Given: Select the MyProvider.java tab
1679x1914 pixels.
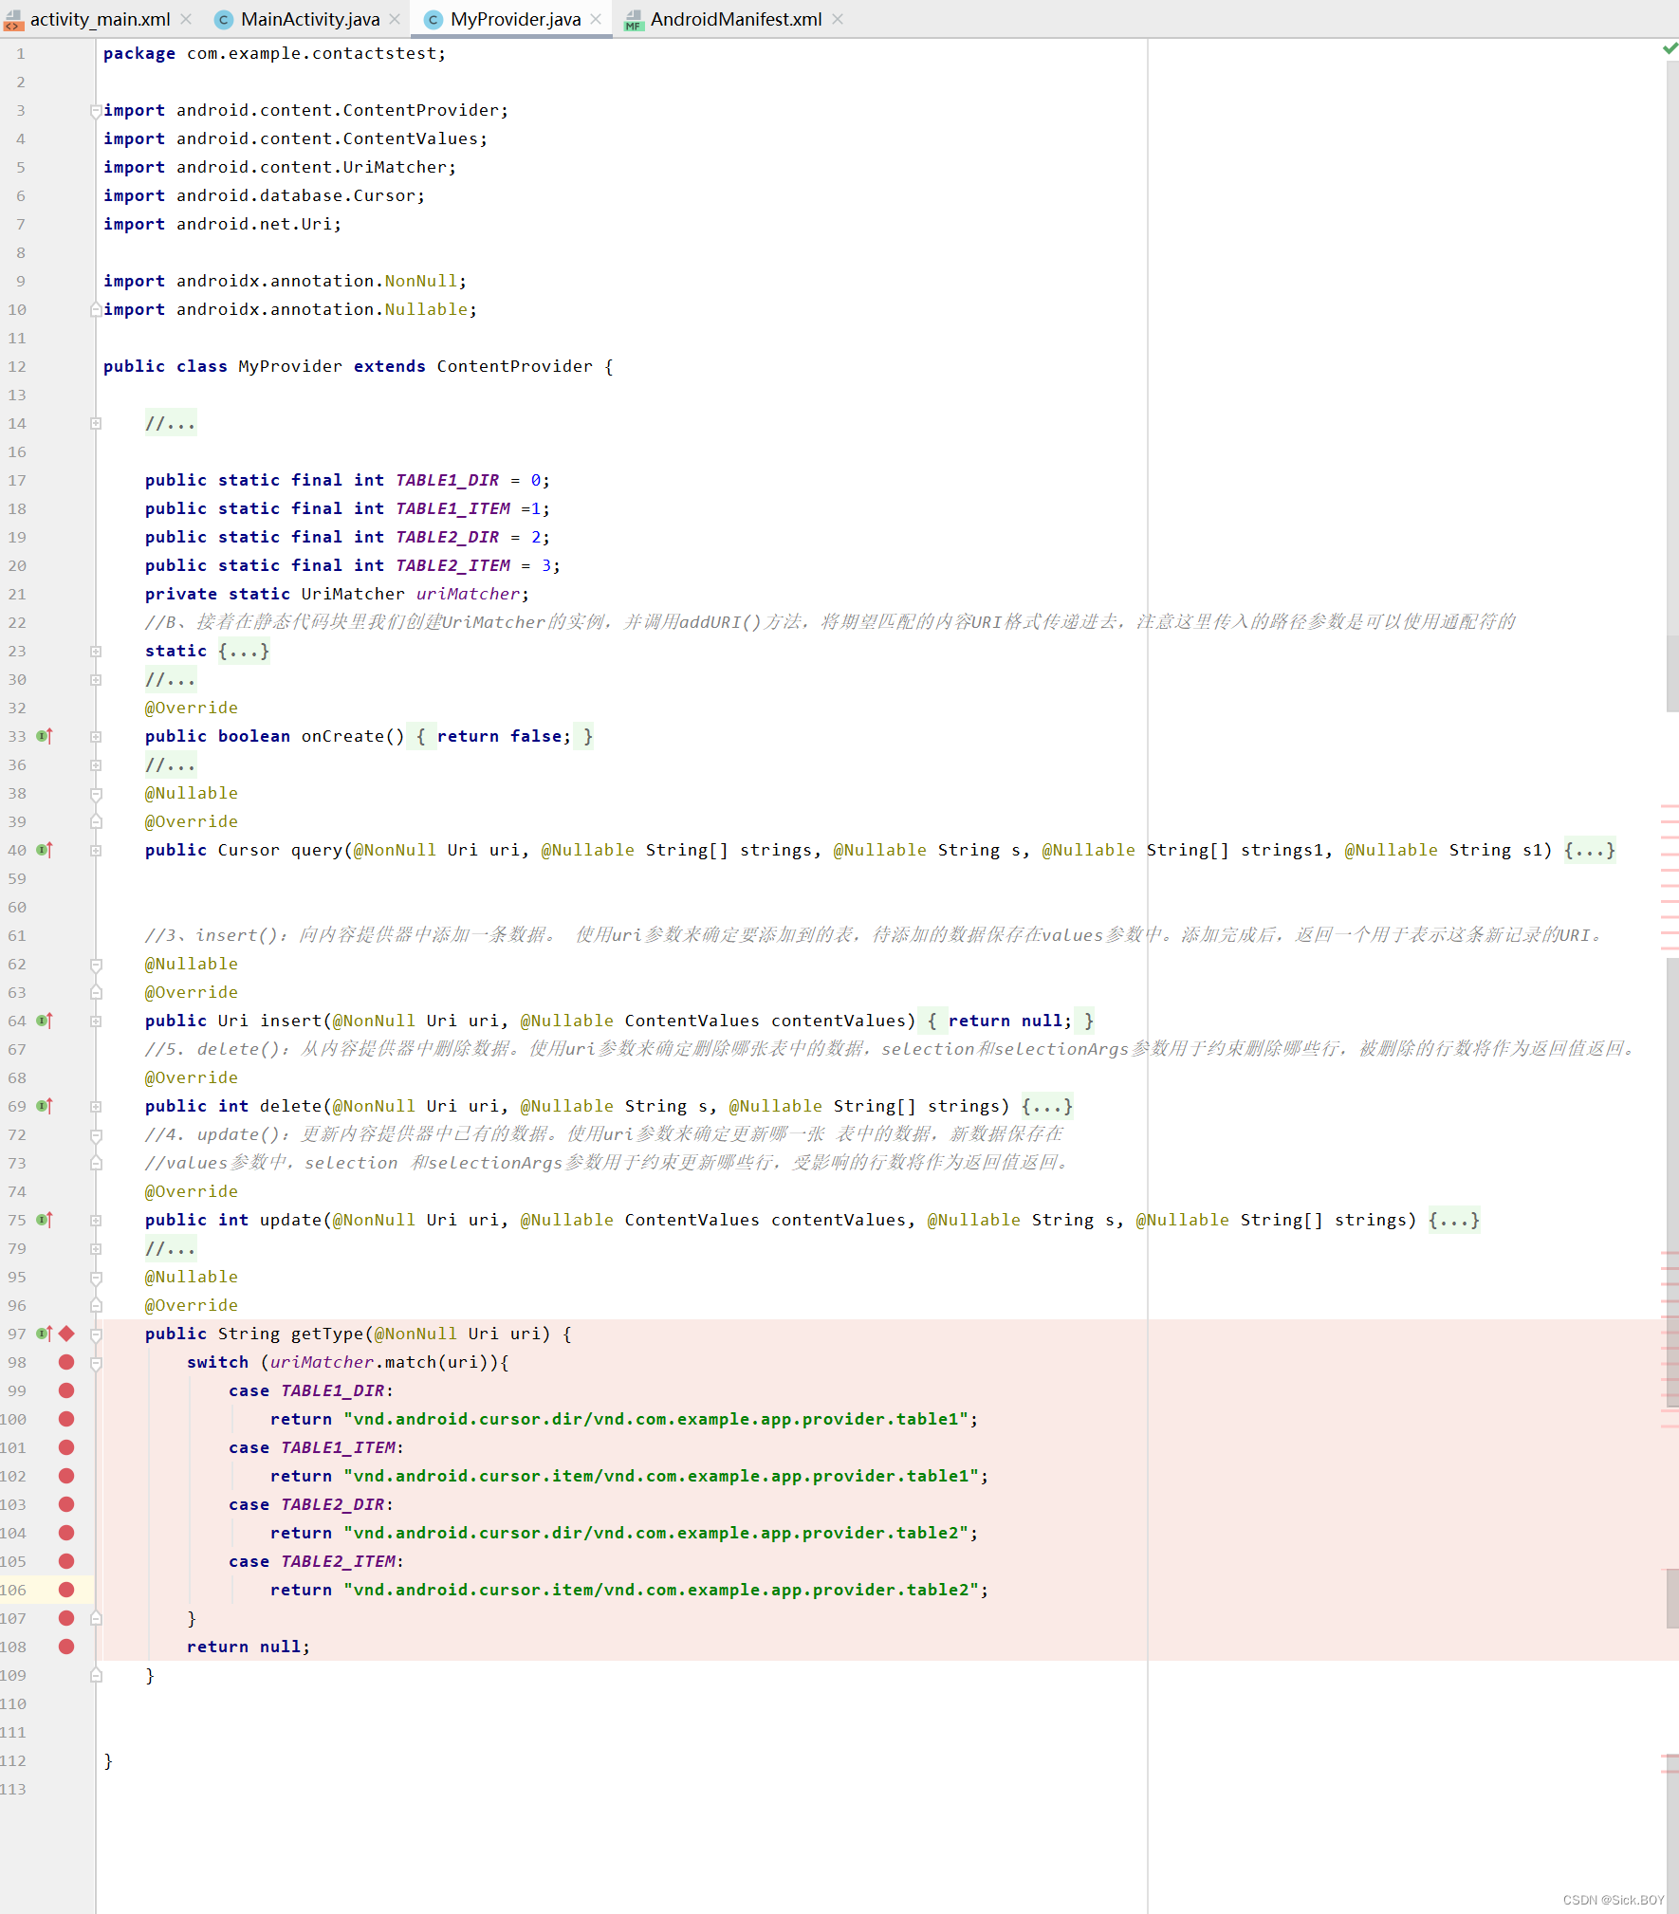Looking at the screenshot, I should pyautogui.click(x=515, y=19).
